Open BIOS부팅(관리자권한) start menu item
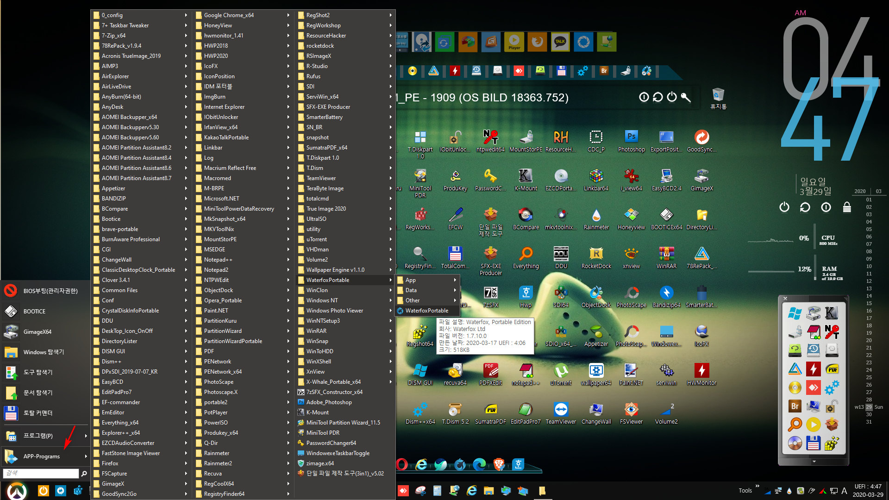This screenshot has height=500, width=889. coord(45,291)
